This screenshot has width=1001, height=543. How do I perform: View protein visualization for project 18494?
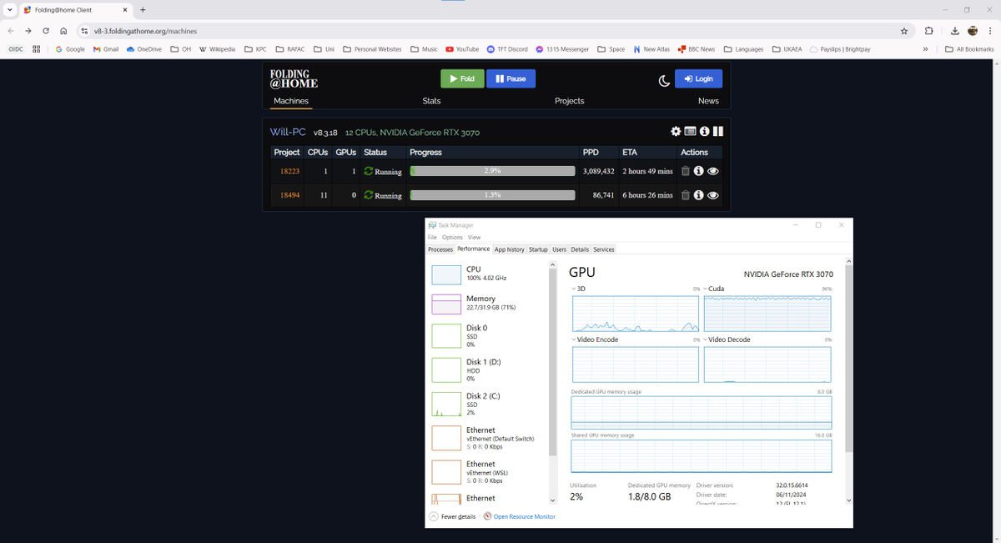[x=713, y=195]
